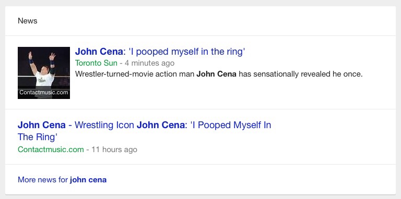Click 'Wrestling Icon' words in second headline
This screenshot has height=199, width=401.
104,125
